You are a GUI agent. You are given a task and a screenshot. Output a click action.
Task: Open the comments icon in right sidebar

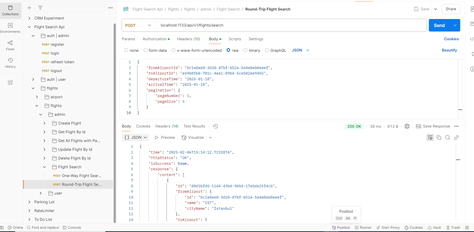point(472,24)
